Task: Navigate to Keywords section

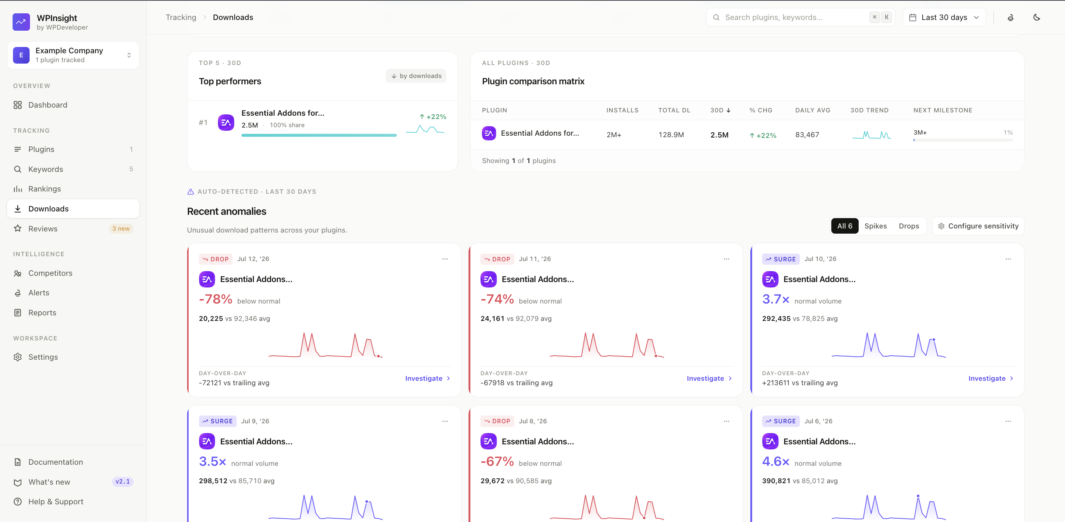Action: pos(73,169)
